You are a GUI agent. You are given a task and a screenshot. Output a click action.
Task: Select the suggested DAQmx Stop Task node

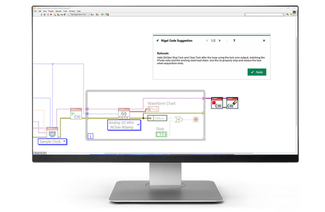pos(218,102)
